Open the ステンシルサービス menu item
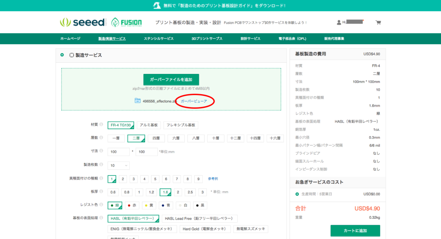 (x=158, y=39)
